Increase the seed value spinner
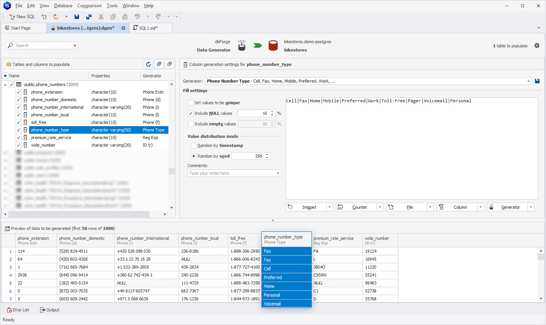Screen dimensions: 546x325 click(267, 155)
